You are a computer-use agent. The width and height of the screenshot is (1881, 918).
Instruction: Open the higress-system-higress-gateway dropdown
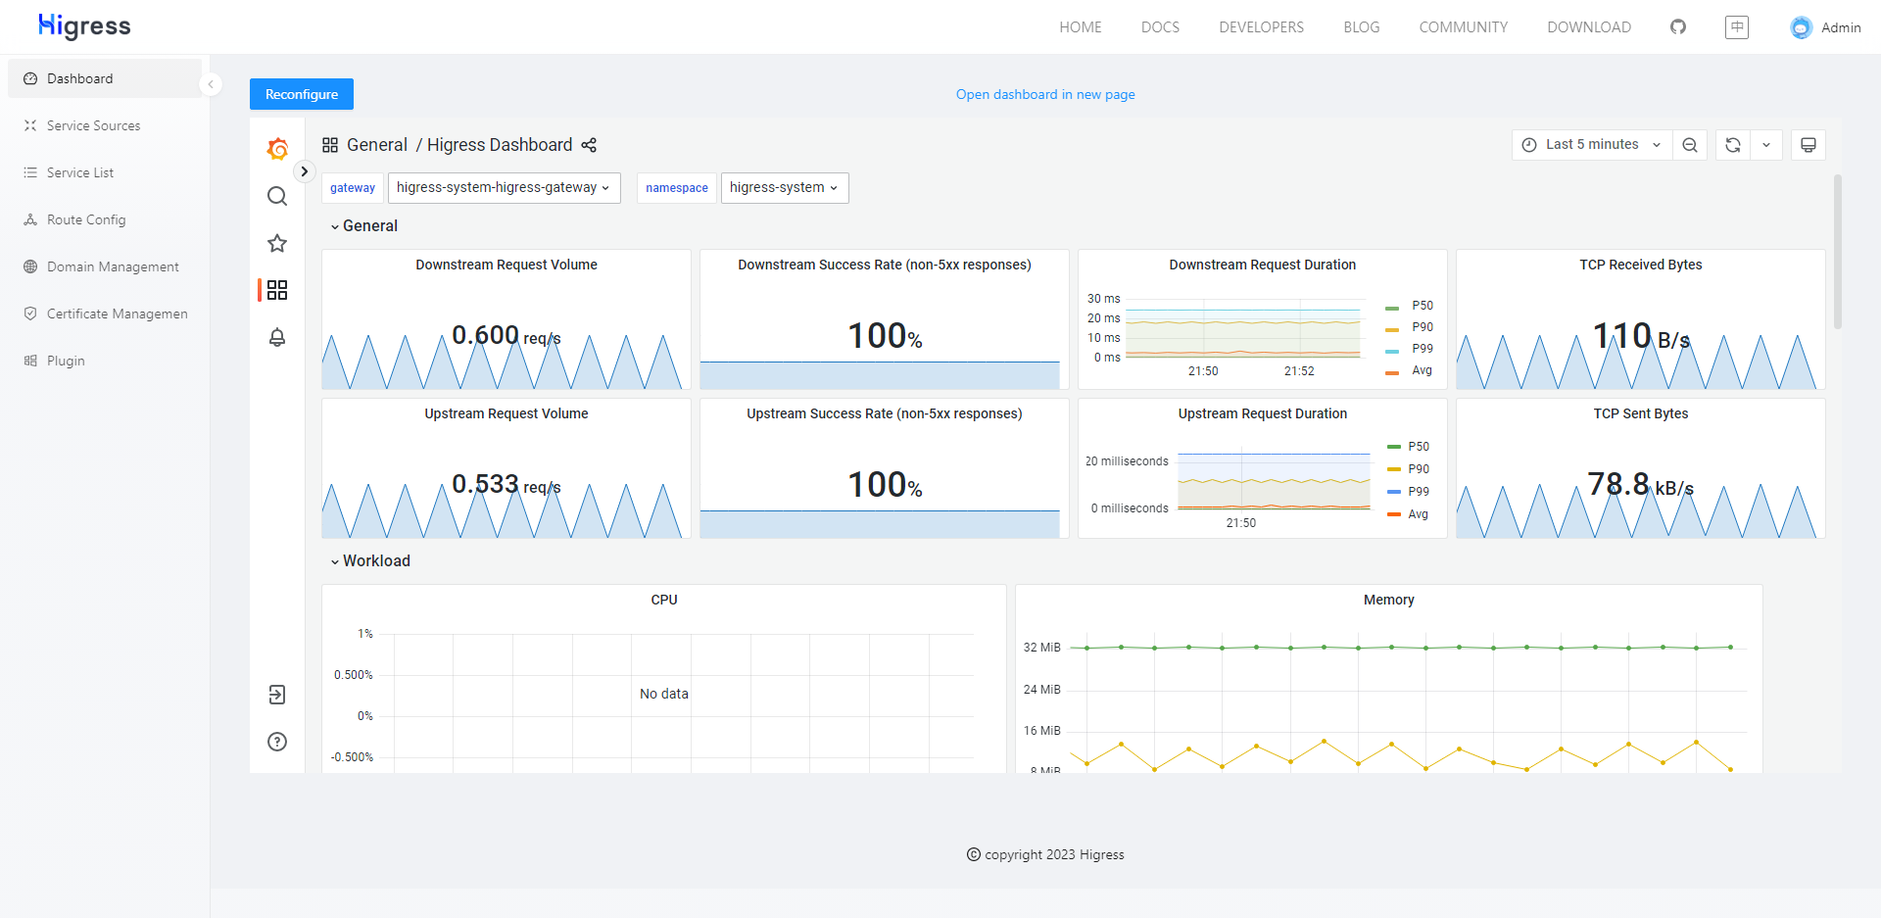point(505,188)
